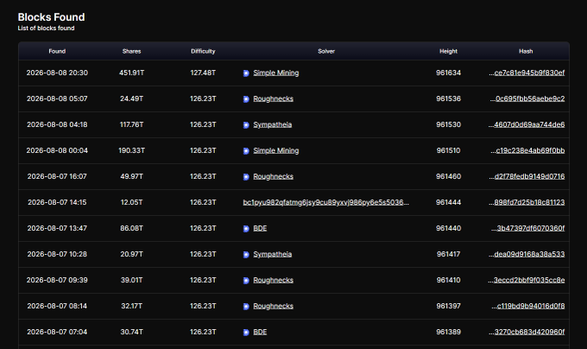The image size is (587, 349).
Task: Click the icon beside BDE at height 961440
Action: pos(246,228)
